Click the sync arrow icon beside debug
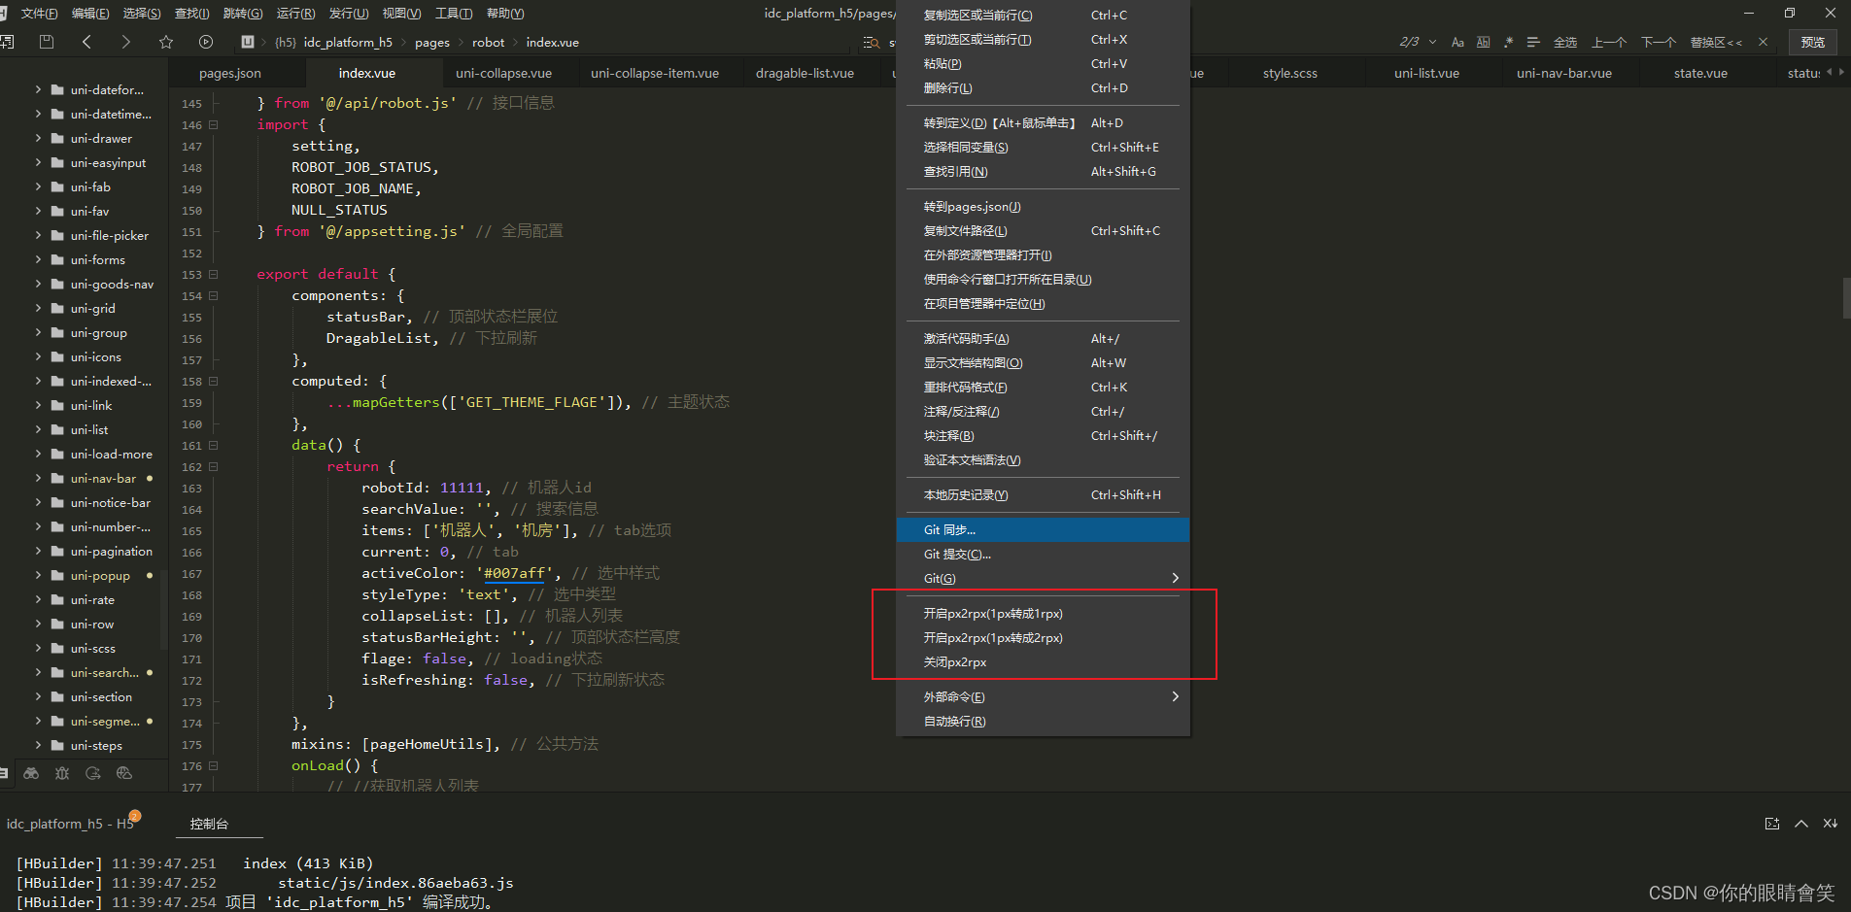The width and height of the screenshot is (1851, 912). pyautogui.click(x=93, y=773)
